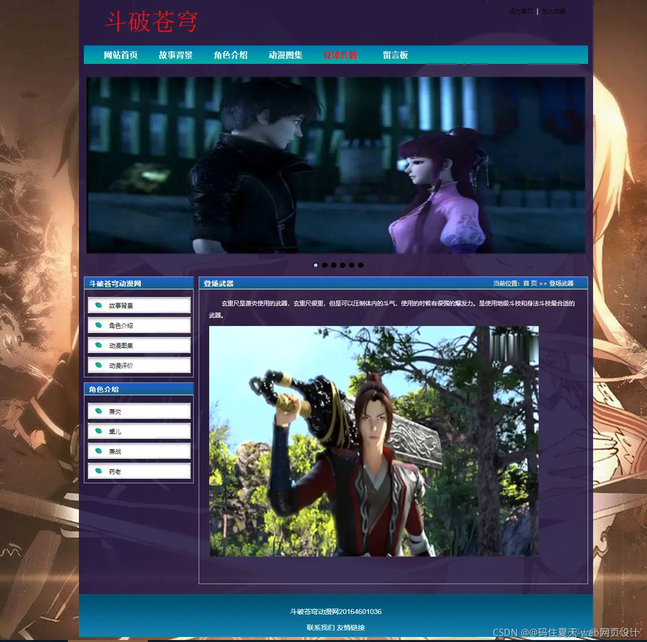
Task: Open the 动漫图集 tab in top navigation
Action: pos(286,55)
